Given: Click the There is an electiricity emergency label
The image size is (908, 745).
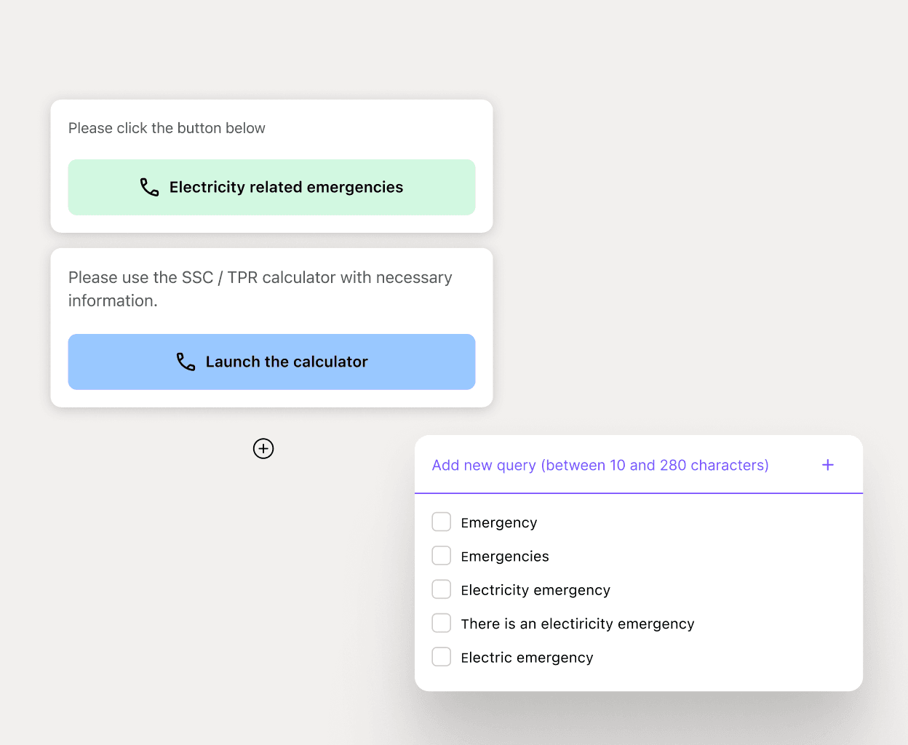Looking at the screenshot, I should (x=577, y=624).
